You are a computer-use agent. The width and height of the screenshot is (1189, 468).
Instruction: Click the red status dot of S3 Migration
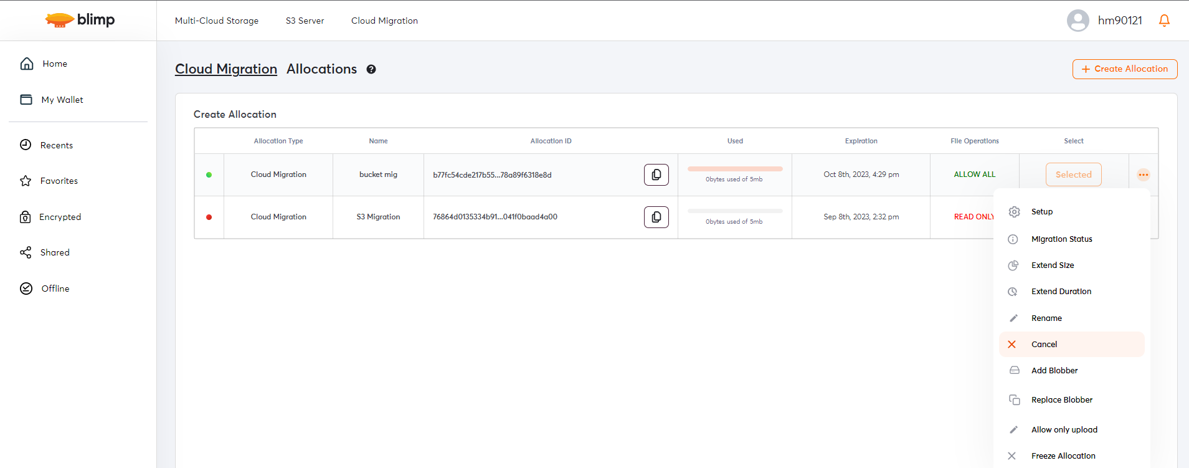pos(209,217)
